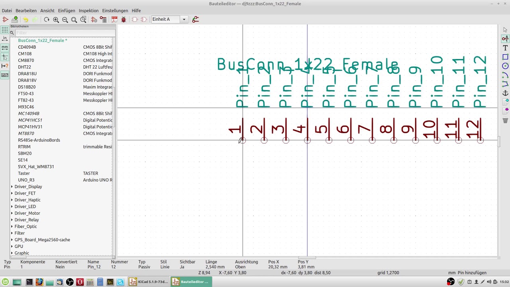Expand the Fiber_Optic library

(x=12, y=226)
